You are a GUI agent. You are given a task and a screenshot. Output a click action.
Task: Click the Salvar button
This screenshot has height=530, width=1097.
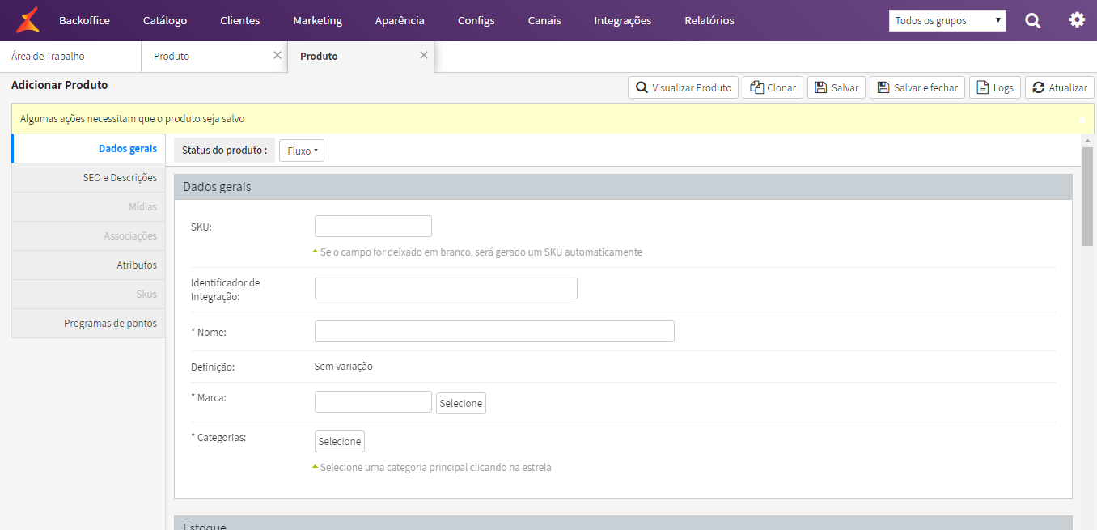click(x=837, y=87)
